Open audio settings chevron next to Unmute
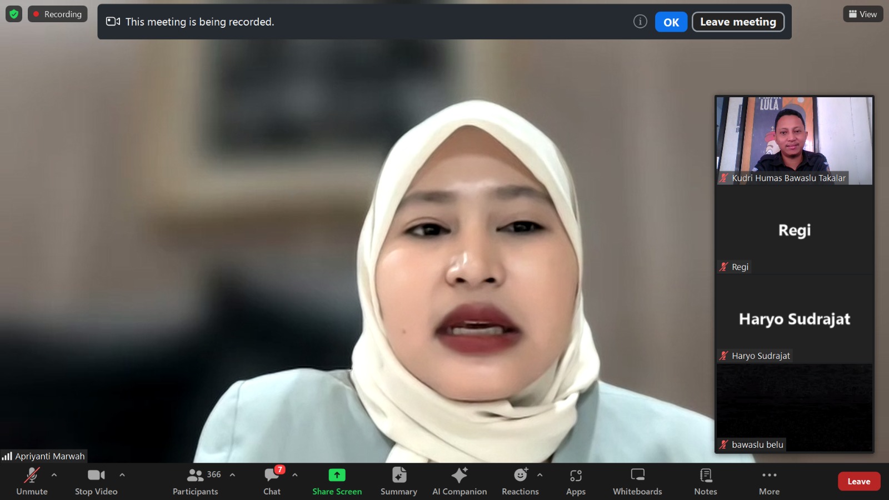This screenshot has height=500, width=889. point(54,475)
